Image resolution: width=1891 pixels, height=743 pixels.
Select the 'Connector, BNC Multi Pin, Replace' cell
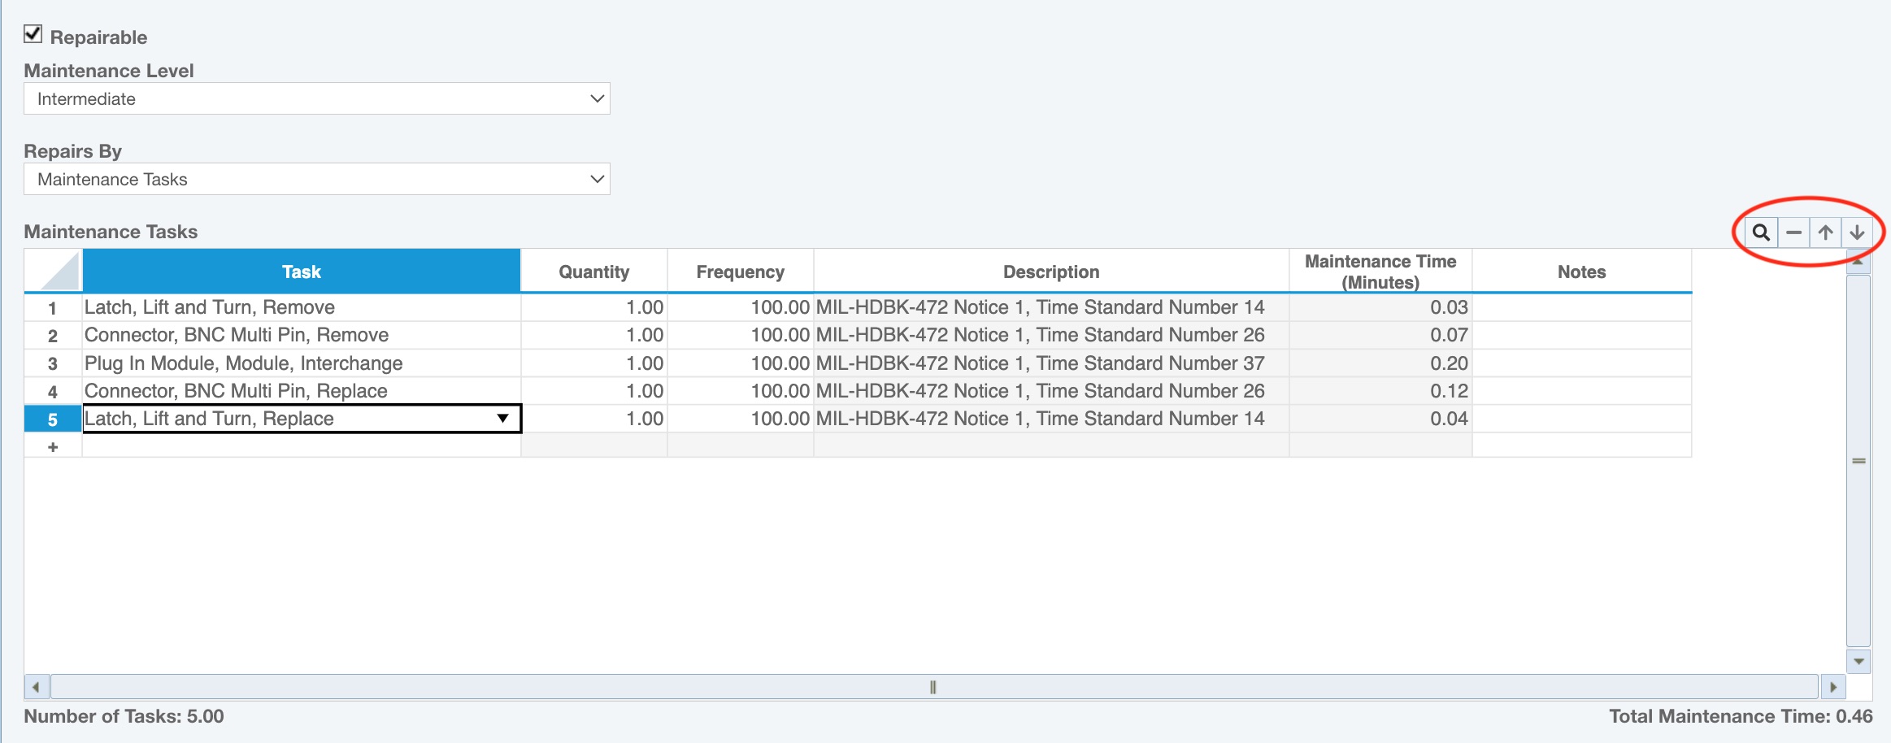301,391
